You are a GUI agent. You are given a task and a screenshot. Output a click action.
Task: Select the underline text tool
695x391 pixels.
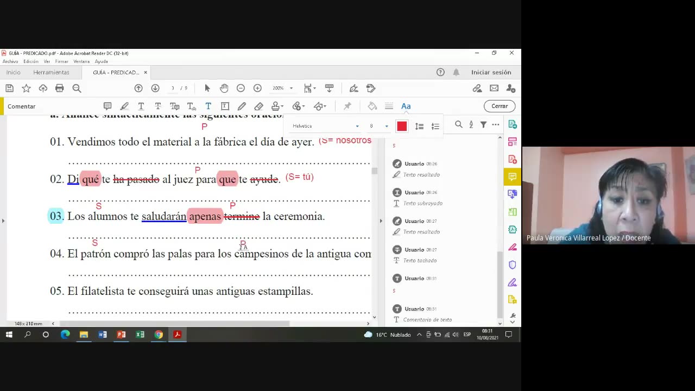coord(141,106)
